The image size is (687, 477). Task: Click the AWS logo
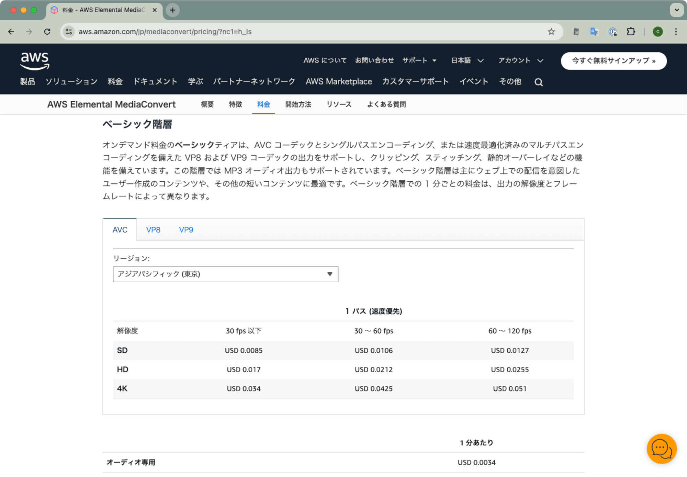pyautogui.click(x=35, y=61)
